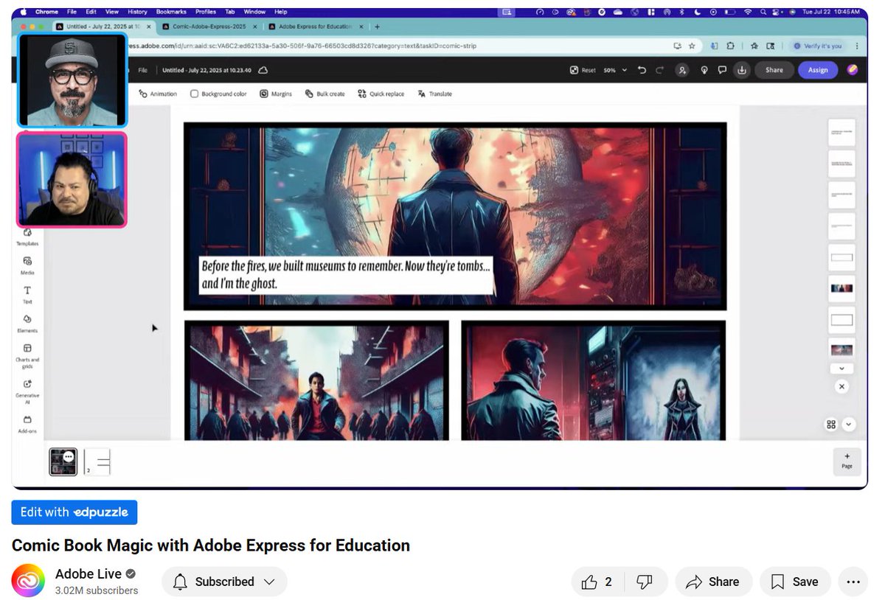
Task: Select the page 2 thumbnail
Action: 97,461
